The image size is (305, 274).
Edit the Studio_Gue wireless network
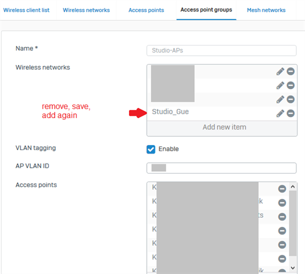(x=280, y=114)
